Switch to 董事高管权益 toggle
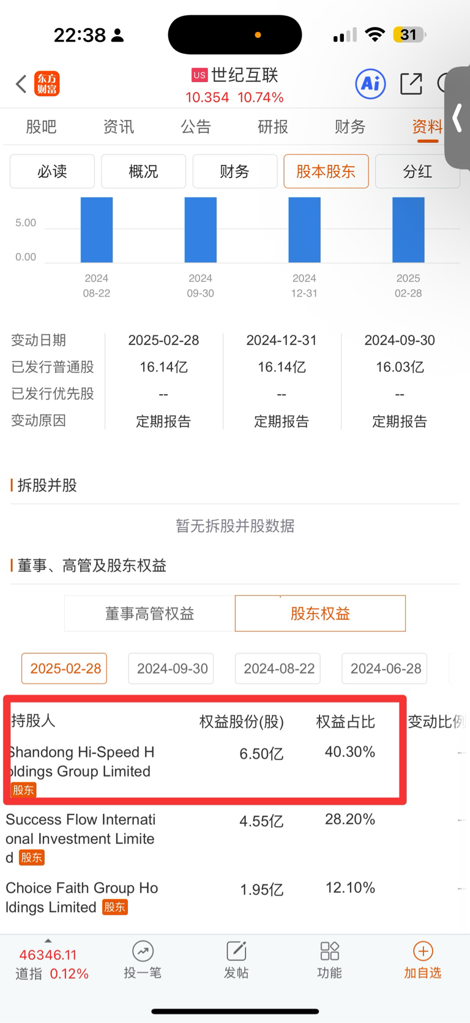Viewport: 470px width, 1023px height. click(149, 614)
